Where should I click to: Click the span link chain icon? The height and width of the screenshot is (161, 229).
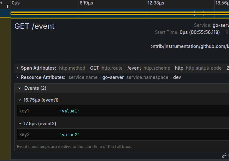click(224, 156)
